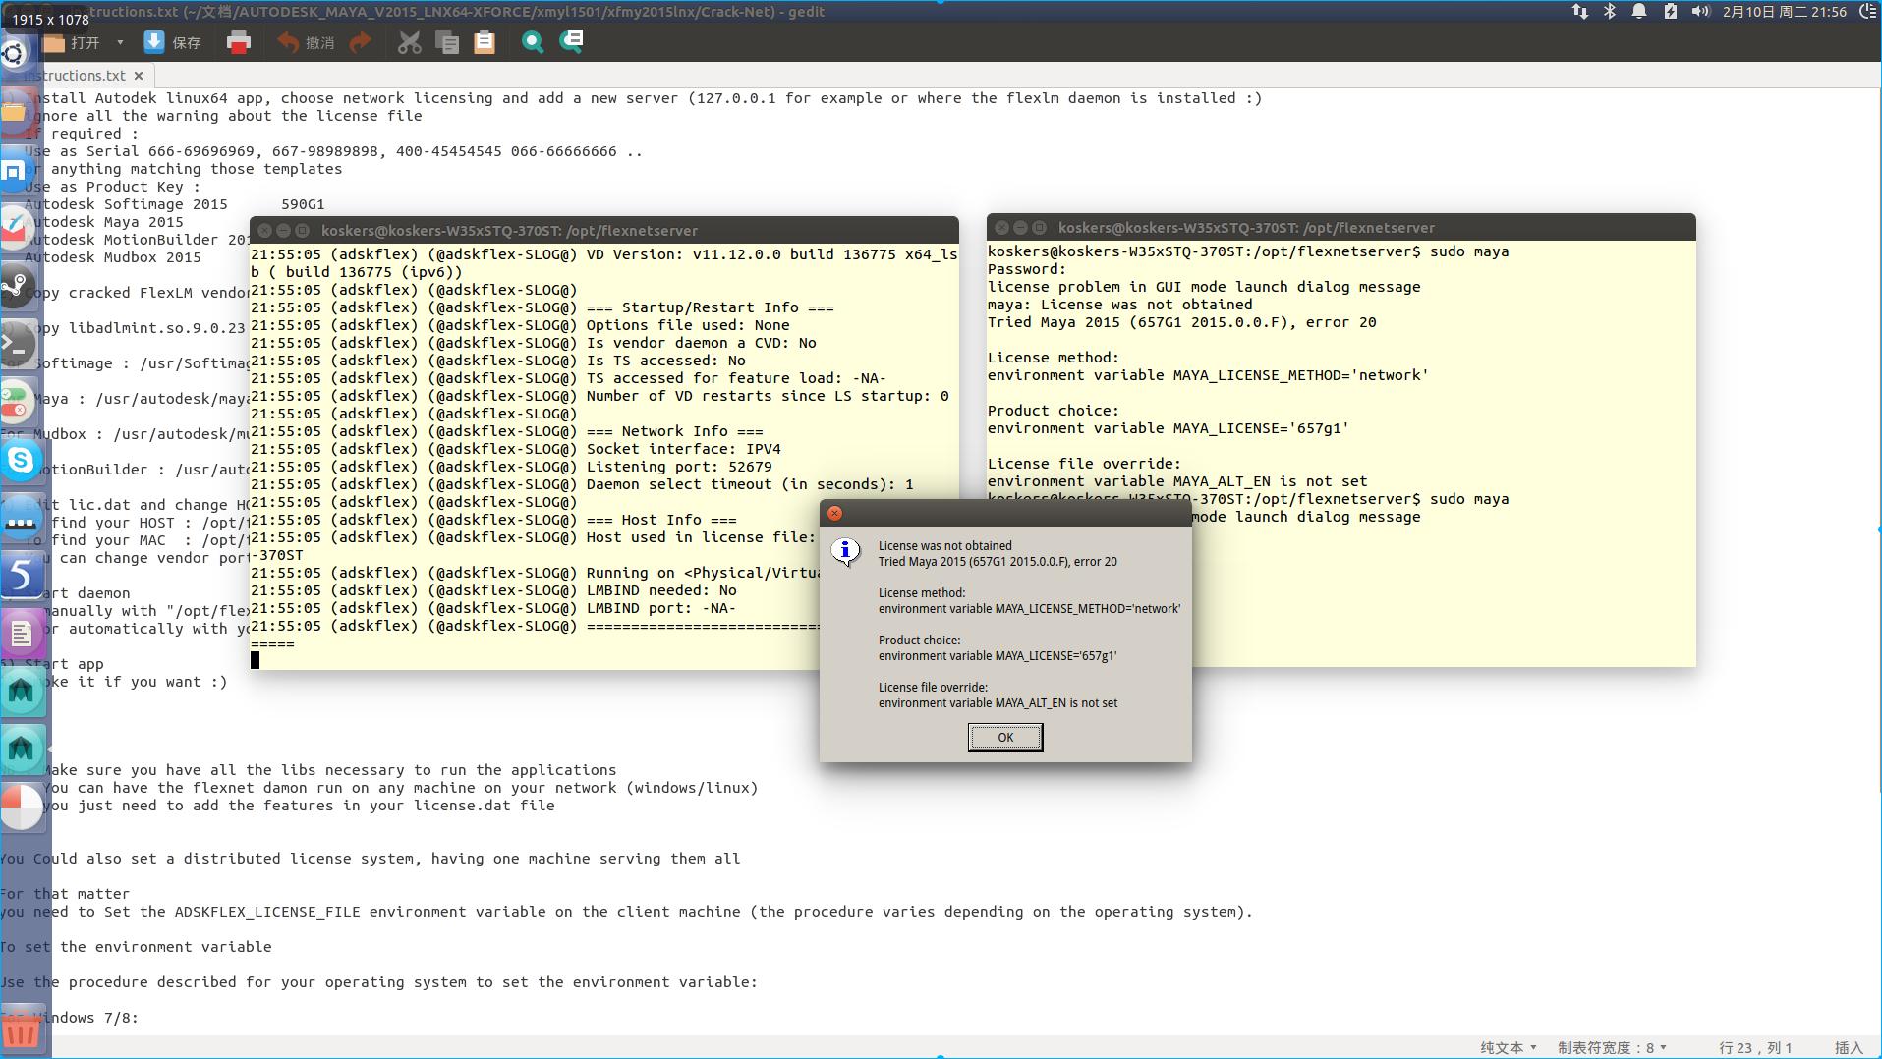Open the second Maya icon in dock
Image resolution: width=1882 pixels, height=1059 pixels.
click(x=22, y=750)
